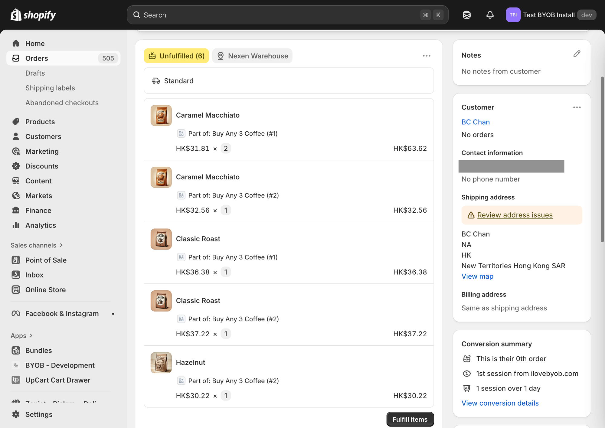Expand the Sales channels chevron

tap(61, 245)
